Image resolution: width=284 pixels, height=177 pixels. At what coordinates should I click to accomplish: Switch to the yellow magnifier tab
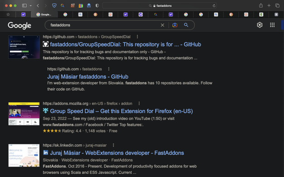click(x=156, y=14)
